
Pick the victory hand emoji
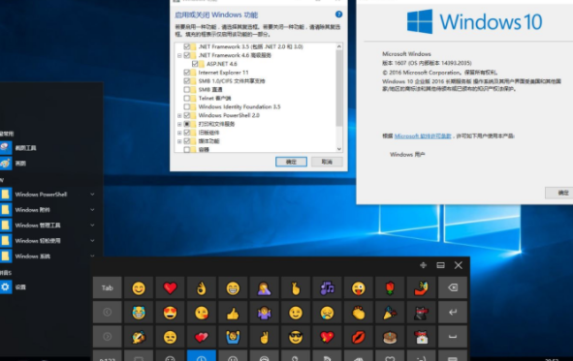click(x=265, y=337)
